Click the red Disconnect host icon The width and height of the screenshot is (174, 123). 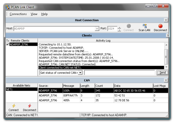[x=160, y=26]
